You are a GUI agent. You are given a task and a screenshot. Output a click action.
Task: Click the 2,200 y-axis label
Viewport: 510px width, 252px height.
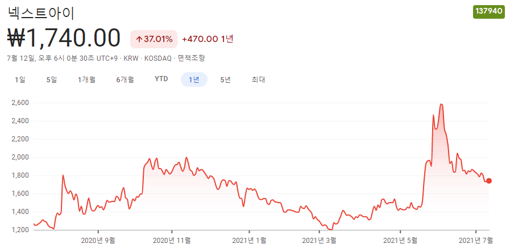click(x=21, y=139)
